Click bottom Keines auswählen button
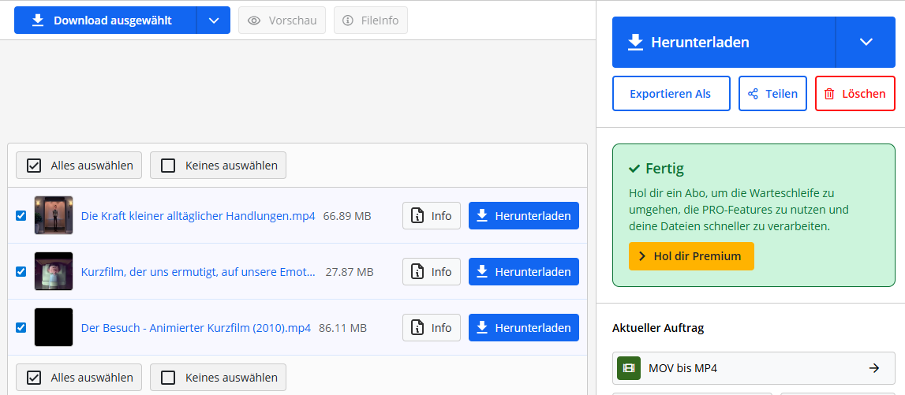This screenshot has height=395, width=905. pos(219,378)
